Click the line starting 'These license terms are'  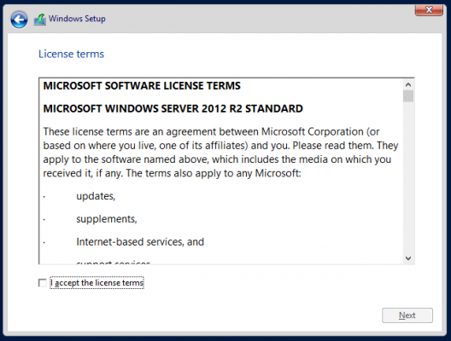click(212, 132)
